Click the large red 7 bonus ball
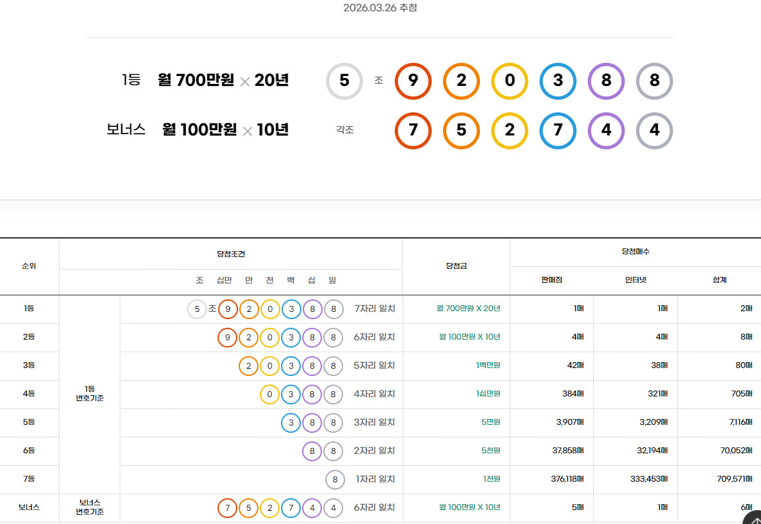The width and height of the screenshot is (761, 524). tap(413, 131)
